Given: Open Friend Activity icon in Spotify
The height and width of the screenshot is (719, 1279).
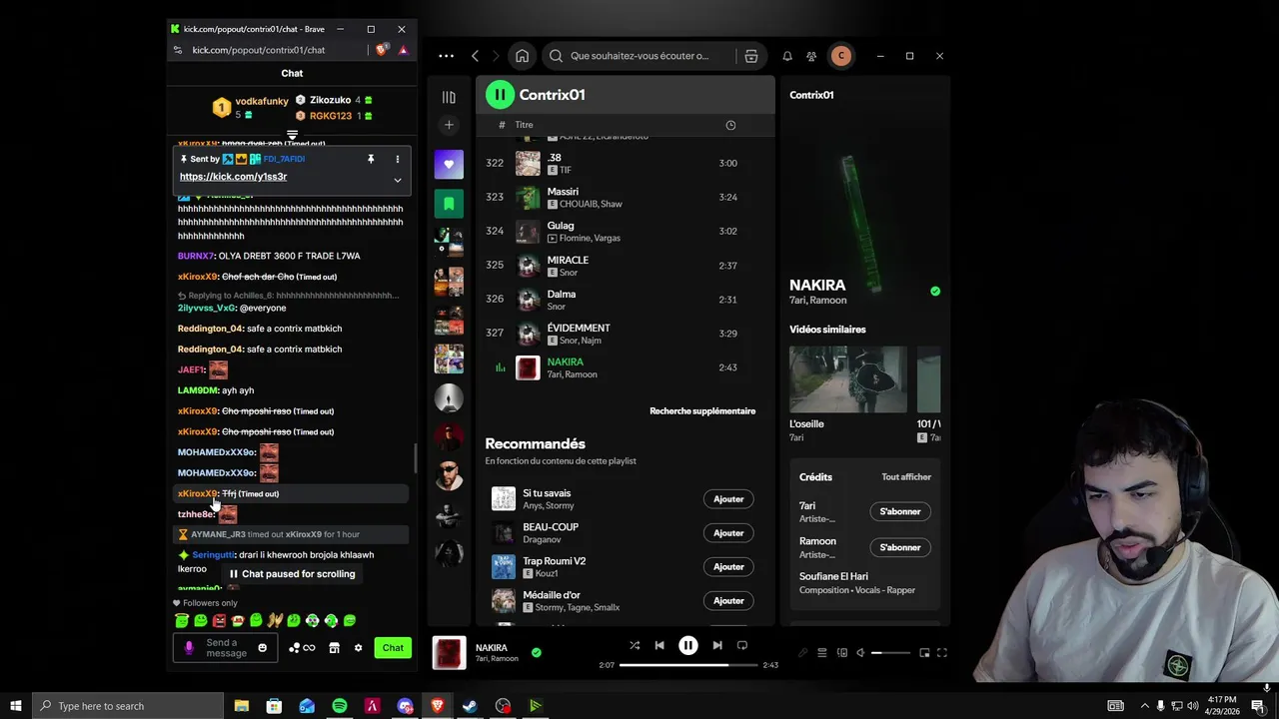Looking at the screenshot, I should pyautogui.click(x=811, y=56).
